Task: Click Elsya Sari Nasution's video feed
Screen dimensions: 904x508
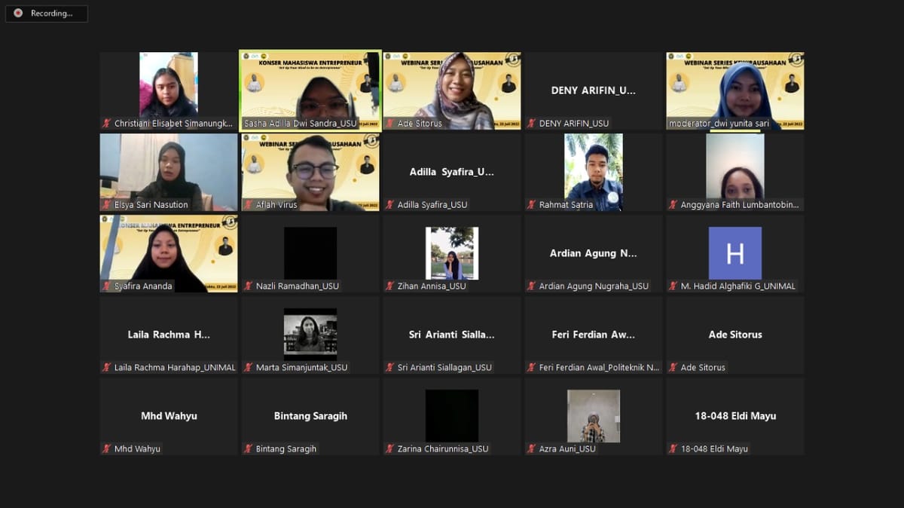Action: click(x=168, y=170)
